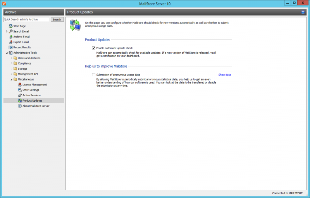Screen dimensions: 310x198
Task: Select Product Updates in the sidebar
Action: pos(32,101)
